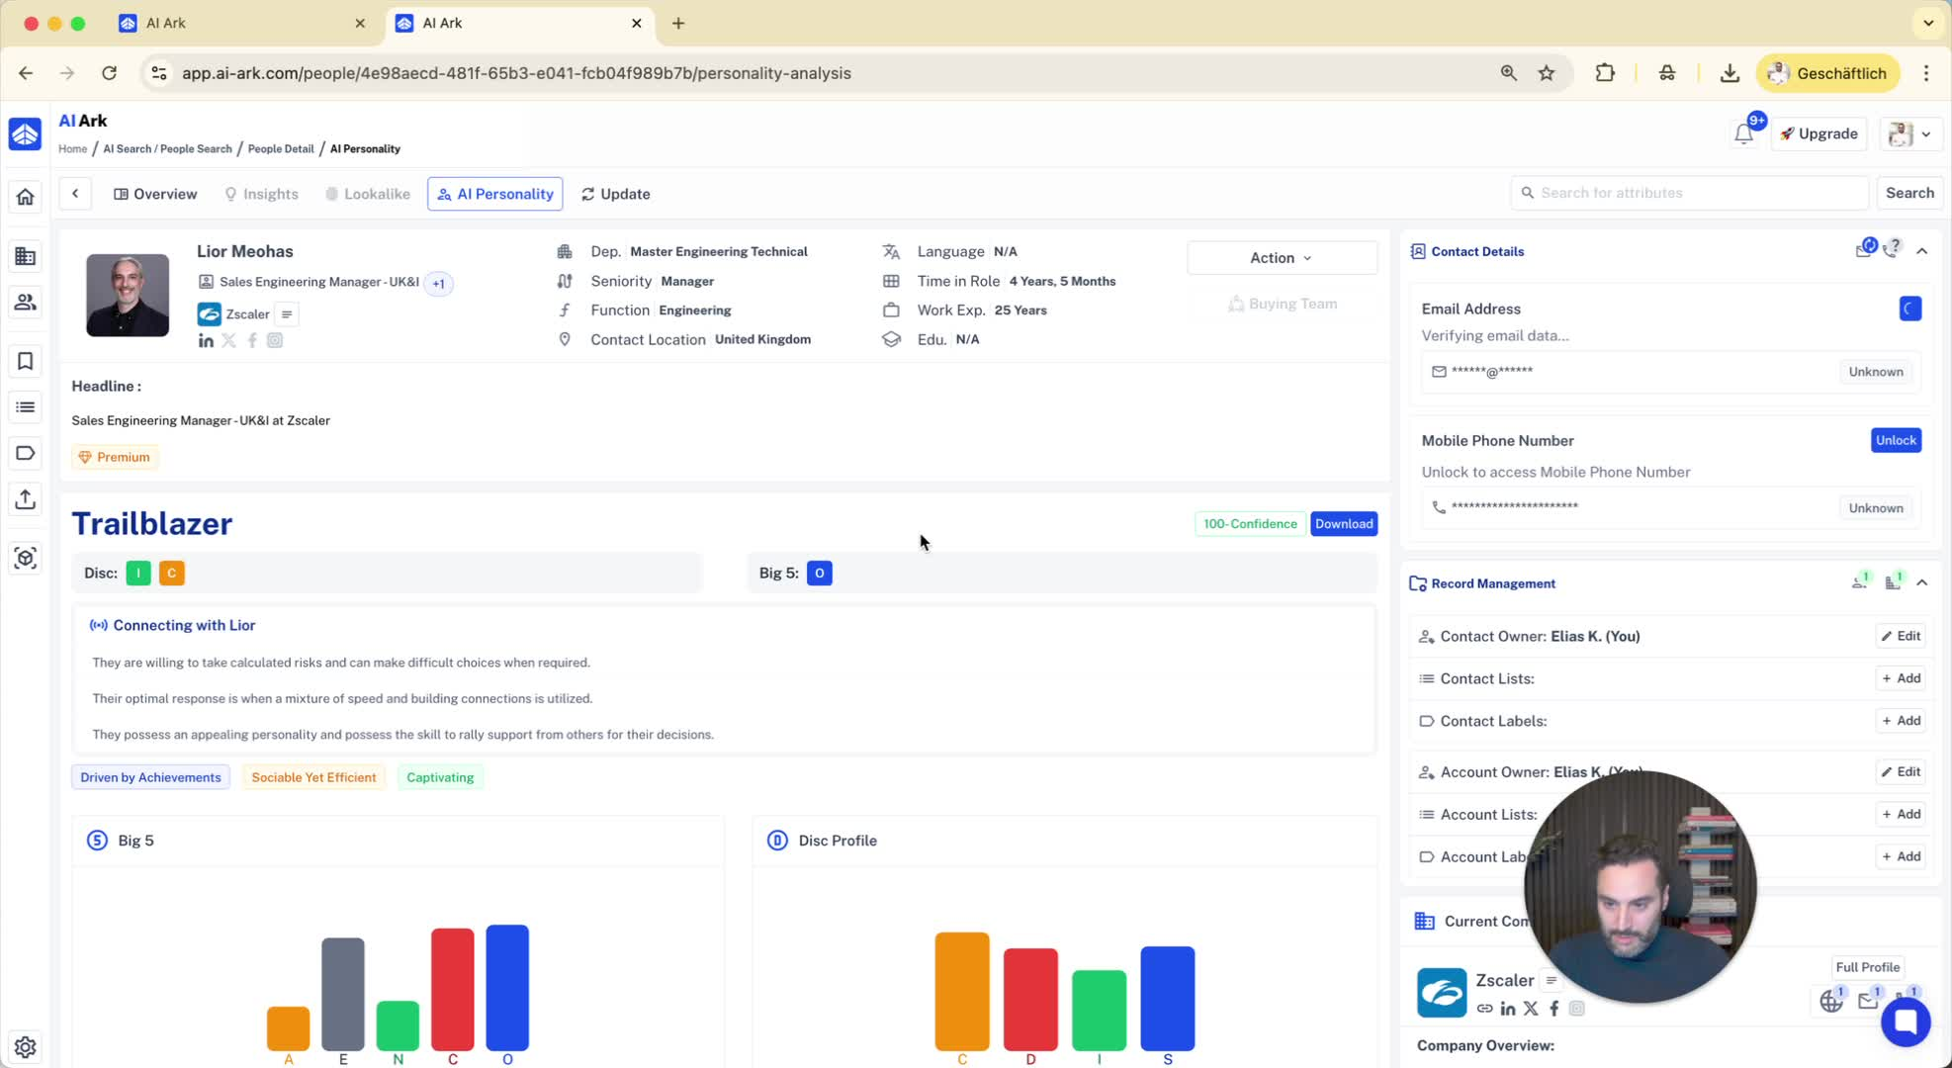Open the Companies building icon in sidebar
Image resolution: width=1952 pixels, height=1068 pixels.
point(26,256)
